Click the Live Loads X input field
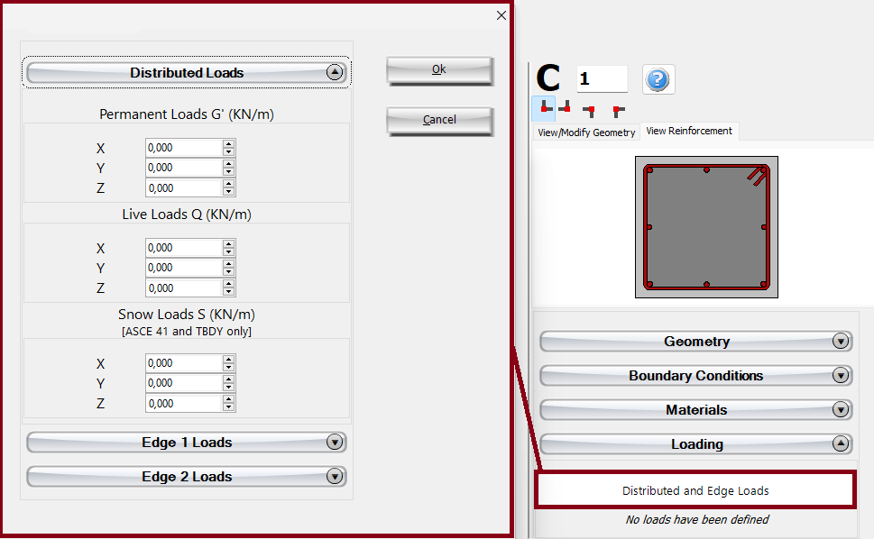Screen dimensions: 874x539 (x=183, y=248)
